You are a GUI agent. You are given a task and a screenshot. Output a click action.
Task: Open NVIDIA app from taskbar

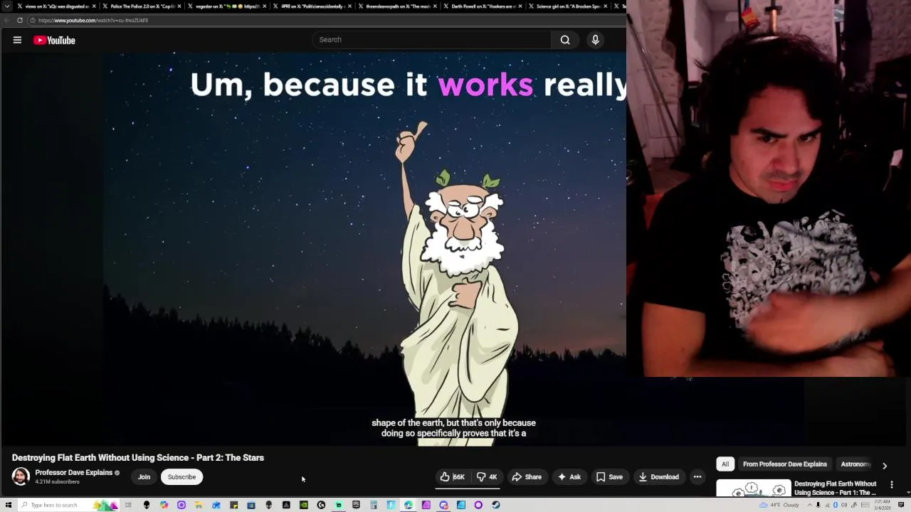[x=304, y=505]
